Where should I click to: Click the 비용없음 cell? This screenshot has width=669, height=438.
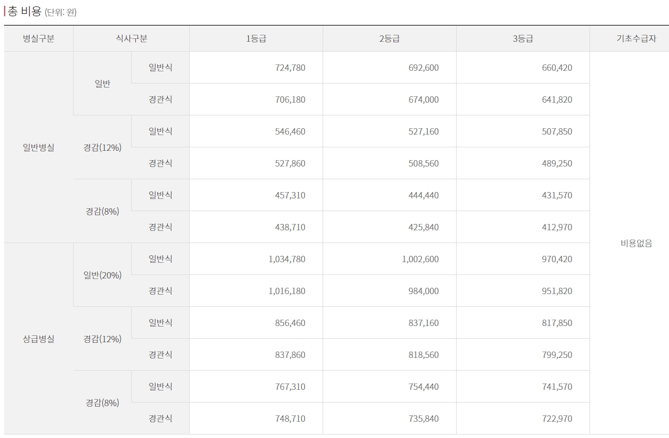pyautogui.click(x=636, y=243)
